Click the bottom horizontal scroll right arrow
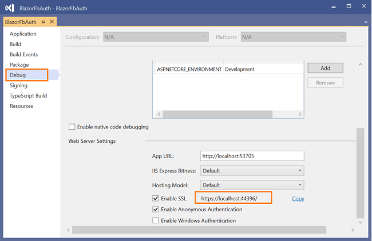This screenshot has height=241, width=372. click(x=353, y=230)
